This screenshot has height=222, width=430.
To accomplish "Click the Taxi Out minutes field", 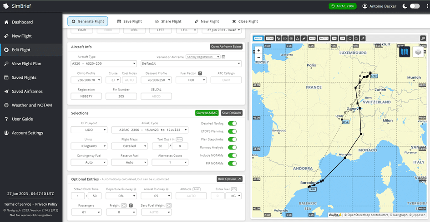I will (160, 146).
